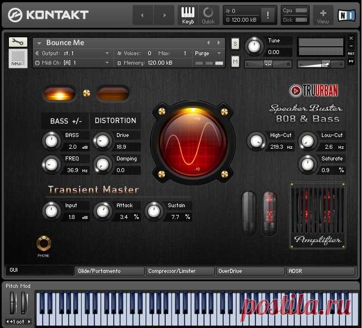Adjust the instrument volume slider
Viewport: 362px width, 328px height.
tap(321, 63)
